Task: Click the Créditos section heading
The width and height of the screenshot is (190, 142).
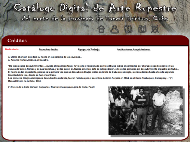Action: click(17, 41)
